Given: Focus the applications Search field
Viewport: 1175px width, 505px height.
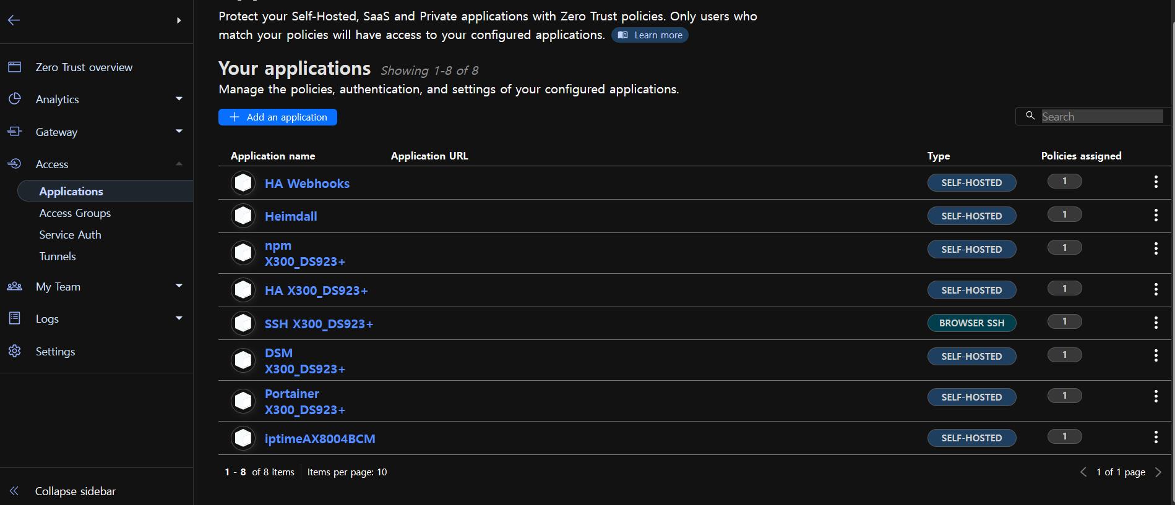Looking at the screenshot, I should coord(1101,117).
